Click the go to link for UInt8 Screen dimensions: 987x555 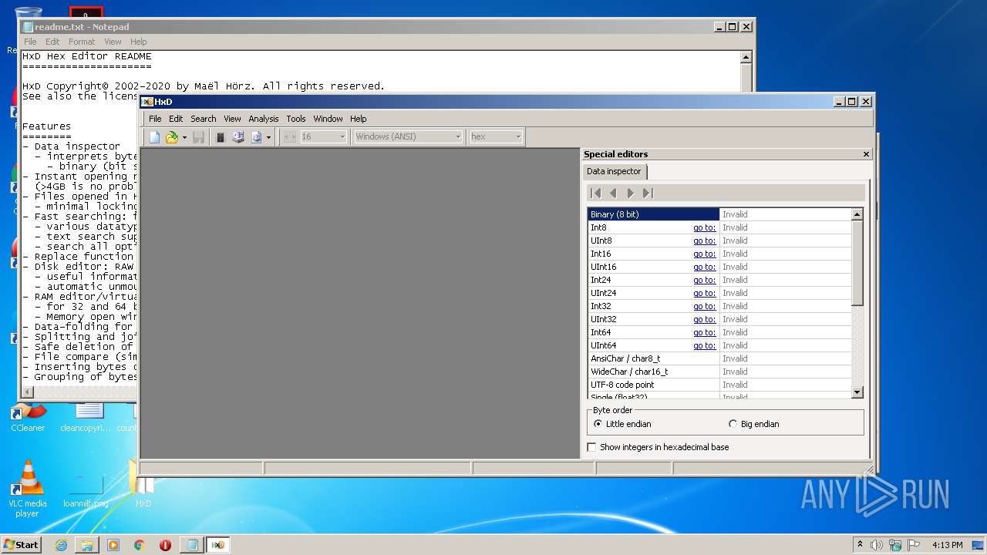704,240
